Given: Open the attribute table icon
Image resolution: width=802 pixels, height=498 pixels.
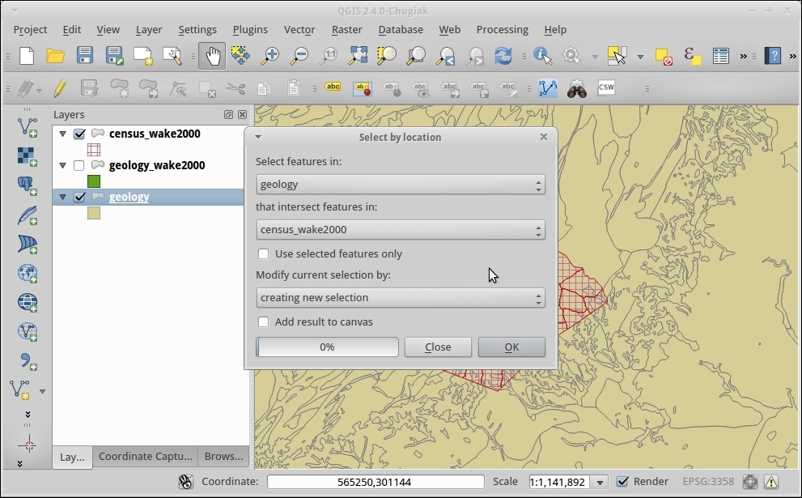Looking at the screenshot, I should point(720,56).
